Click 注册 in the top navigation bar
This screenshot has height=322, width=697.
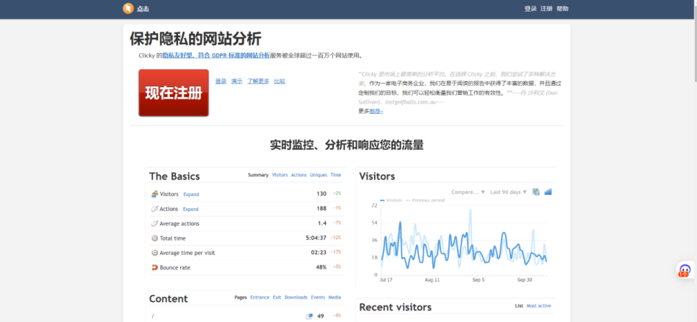click(x=546, y=9)
